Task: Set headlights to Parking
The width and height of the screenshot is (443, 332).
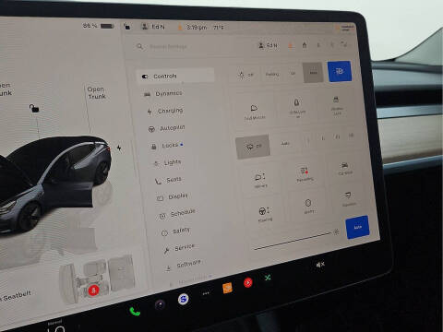Action: 272,74
